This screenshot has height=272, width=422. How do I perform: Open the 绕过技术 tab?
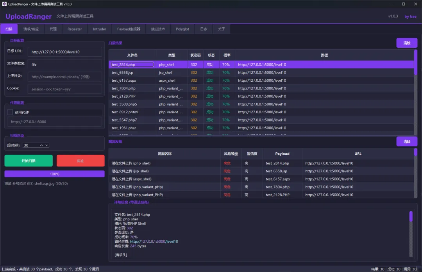(x=158, y=29)
